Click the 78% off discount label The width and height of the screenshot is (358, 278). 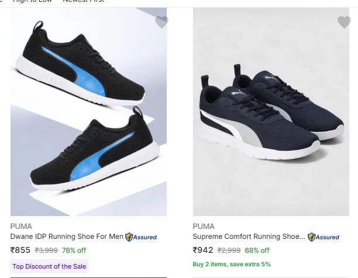(74, 251)
